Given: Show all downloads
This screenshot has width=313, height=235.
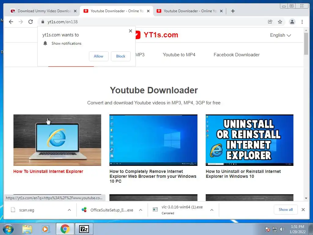Looking at the screenshot, I should click(286, 210).
